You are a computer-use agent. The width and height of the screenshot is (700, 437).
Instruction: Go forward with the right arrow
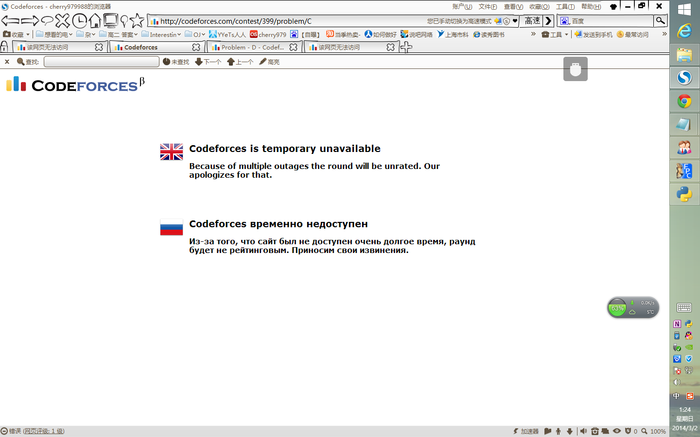point(30,21)
